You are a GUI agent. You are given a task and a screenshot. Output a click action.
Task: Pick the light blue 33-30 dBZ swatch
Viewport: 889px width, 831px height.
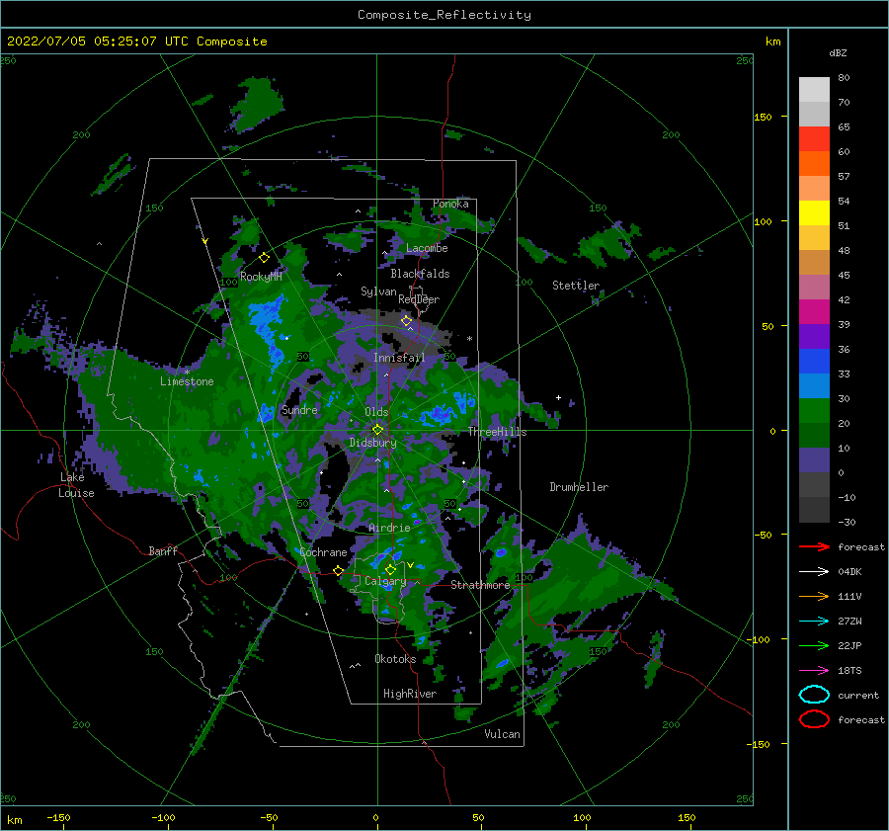click(814, 386)
